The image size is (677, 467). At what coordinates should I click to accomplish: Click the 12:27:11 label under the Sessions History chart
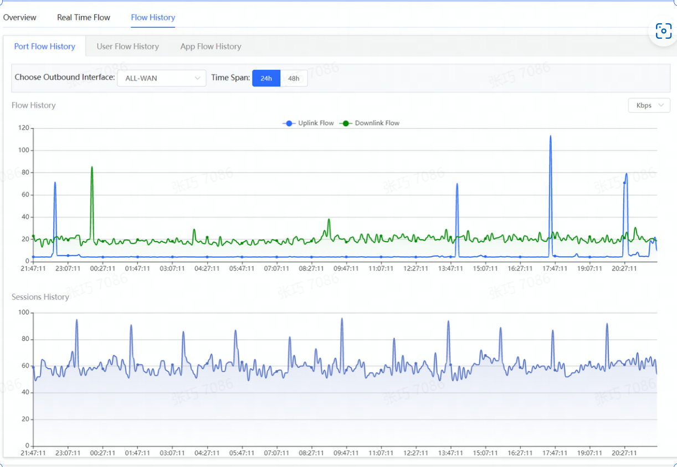tap(416, 453)
